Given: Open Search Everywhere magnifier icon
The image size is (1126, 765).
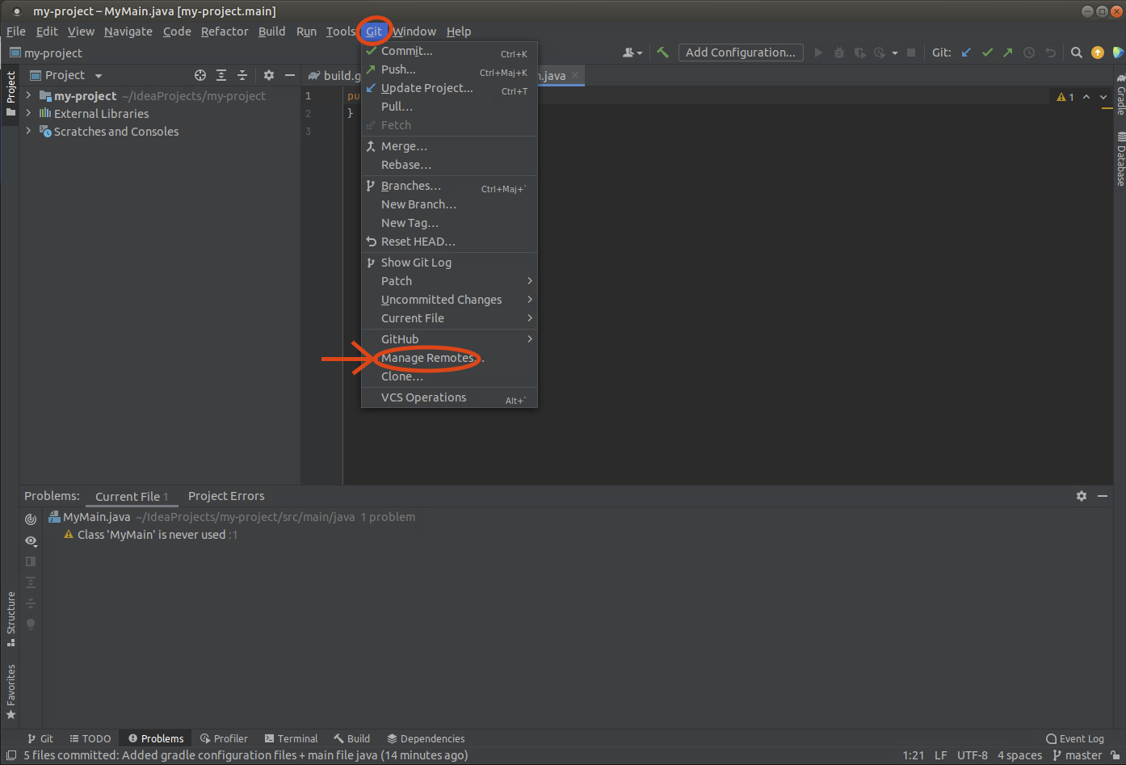Looking at the screenshot, I should pos(1077,53).
